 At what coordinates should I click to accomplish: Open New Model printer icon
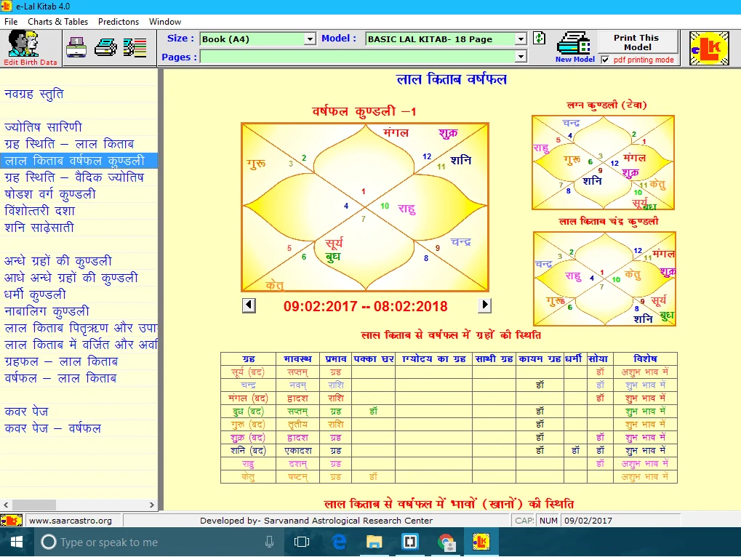click(574, 47)
